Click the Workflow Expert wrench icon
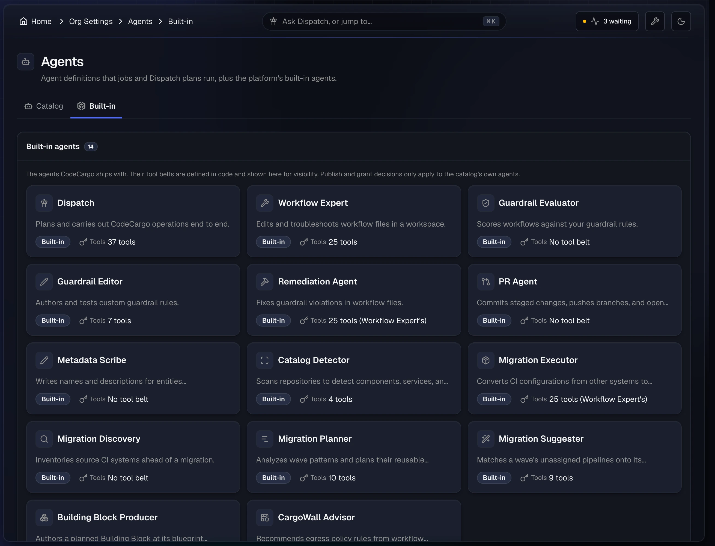Viewport: 715px width, 546px height. point(265,203)
